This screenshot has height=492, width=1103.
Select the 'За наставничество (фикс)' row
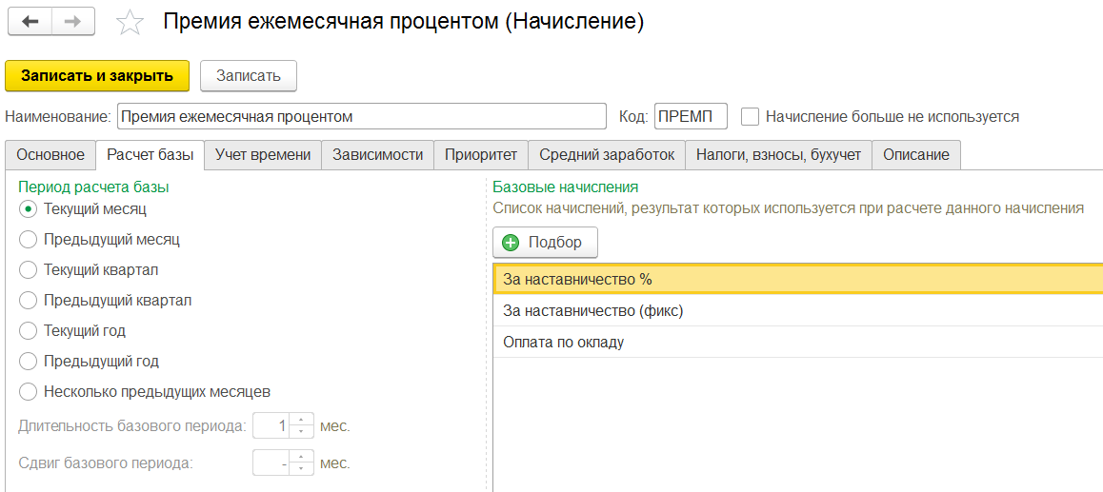tap(592, 311)
